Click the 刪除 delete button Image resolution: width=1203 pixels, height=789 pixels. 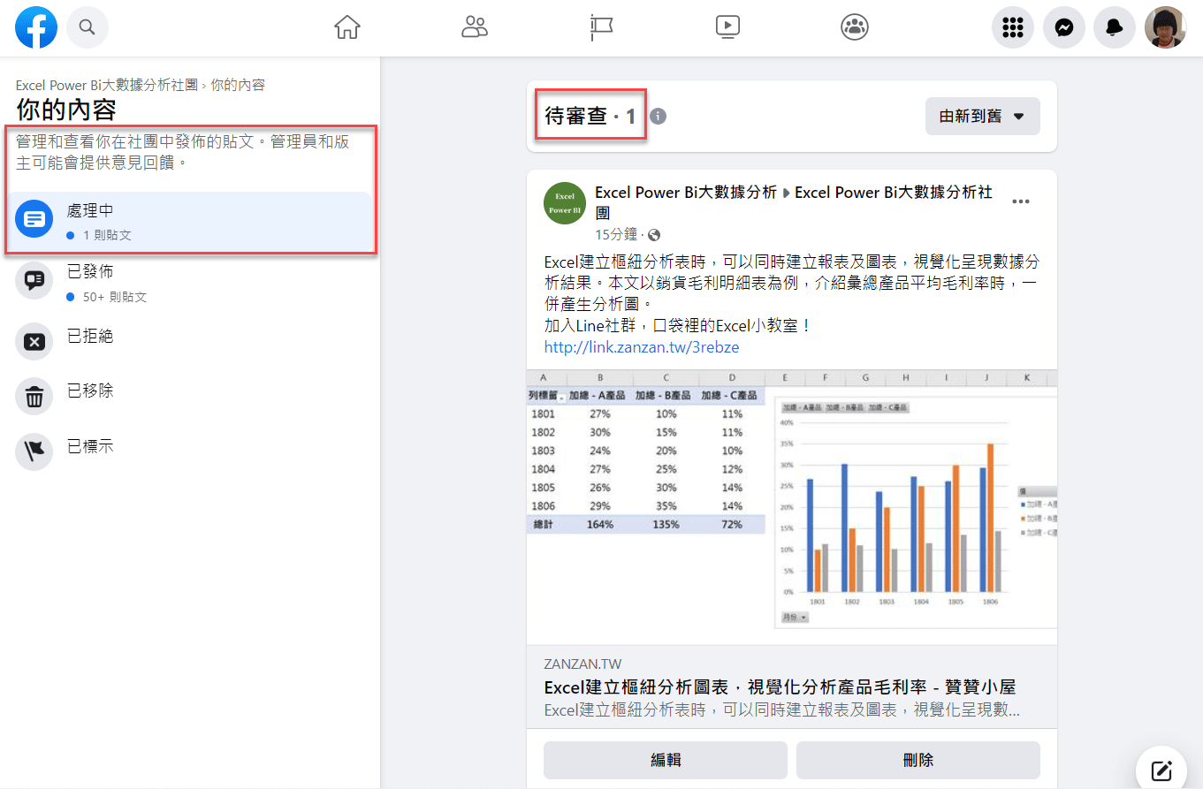tap(918, 760)
